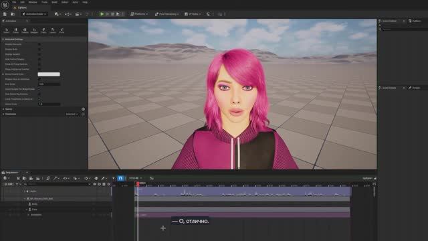
Task: Open the Pivot tool
Action: (x=62, y=30)
